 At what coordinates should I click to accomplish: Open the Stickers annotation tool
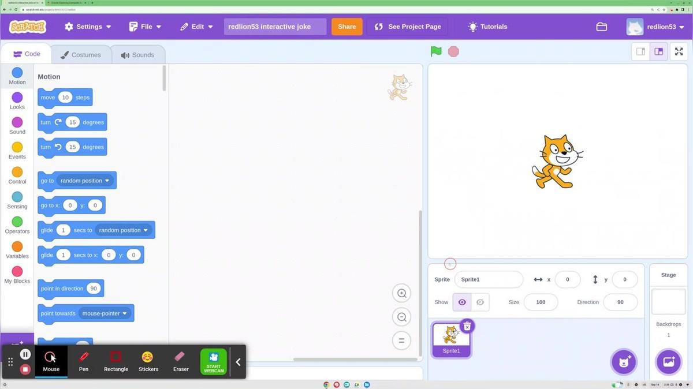(148, 362)
